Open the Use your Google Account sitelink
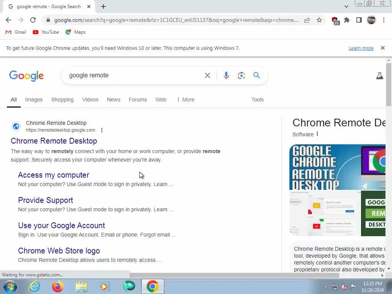This screenshot has height=294, width=392. point(62,225)
